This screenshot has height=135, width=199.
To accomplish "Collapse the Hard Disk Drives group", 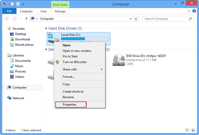I will pyautogui.click(x=46, y=28).
